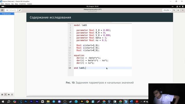Select the sidebar bookmarks view icon
185x104 pixels.
(x=12, y=94)
